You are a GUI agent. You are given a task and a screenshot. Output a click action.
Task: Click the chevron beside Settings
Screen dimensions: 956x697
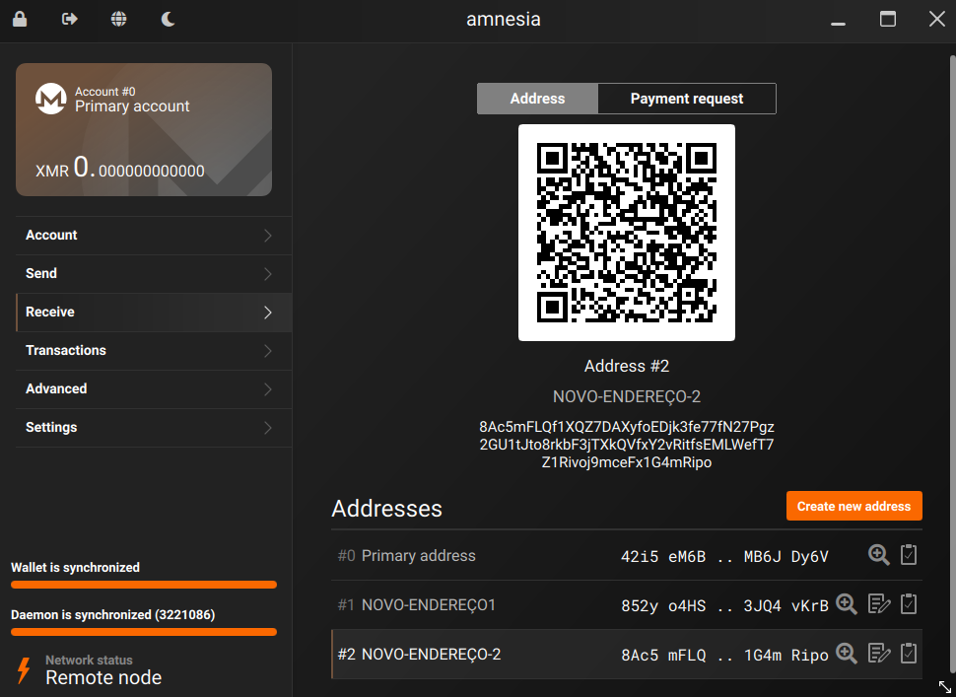click(x=268, y=428)
